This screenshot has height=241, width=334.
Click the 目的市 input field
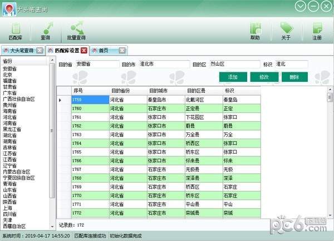pos(163,64)
